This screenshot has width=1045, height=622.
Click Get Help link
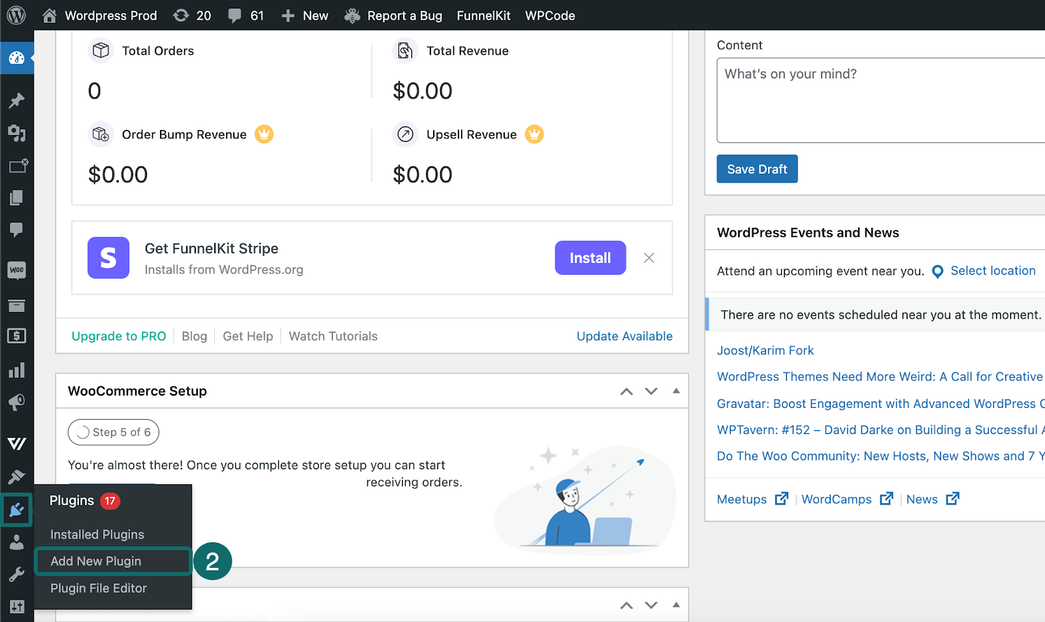click(248, 336)
